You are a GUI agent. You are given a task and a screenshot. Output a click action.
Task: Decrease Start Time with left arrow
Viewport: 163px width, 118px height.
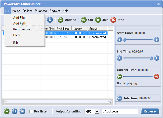(119, 40)
